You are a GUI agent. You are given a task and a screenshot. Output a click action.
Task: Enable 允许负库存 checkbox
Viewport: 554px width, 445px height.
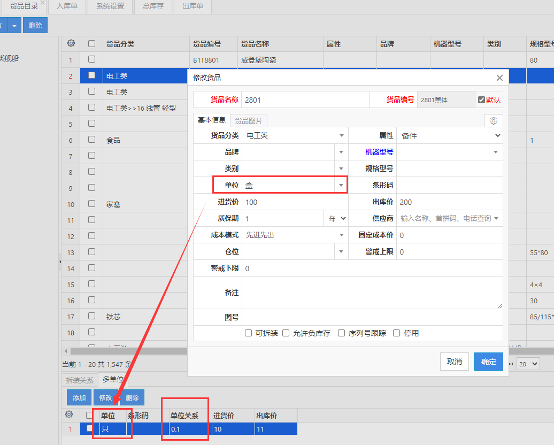[286, 333]
